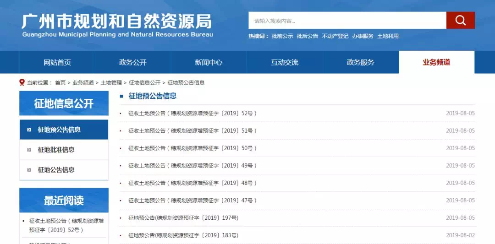Screen dimensions: 495x244
Task: Open the announcement numbered 52号 in main list
Action: (x=192, y=114)
